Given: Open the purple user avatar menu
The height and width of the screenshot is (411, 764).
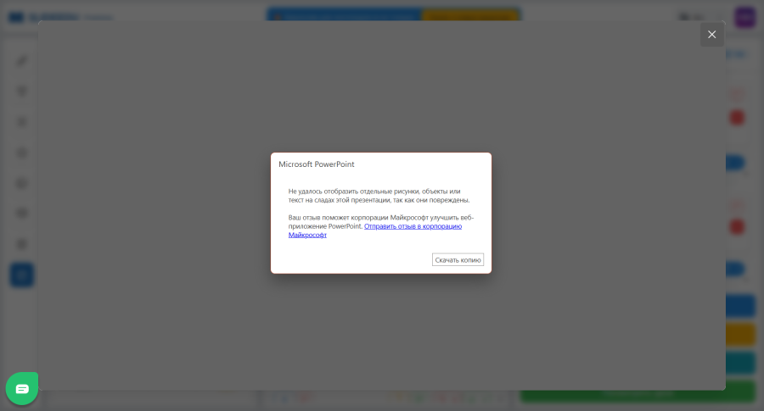Looking at the screenshot, I should 744,17.
